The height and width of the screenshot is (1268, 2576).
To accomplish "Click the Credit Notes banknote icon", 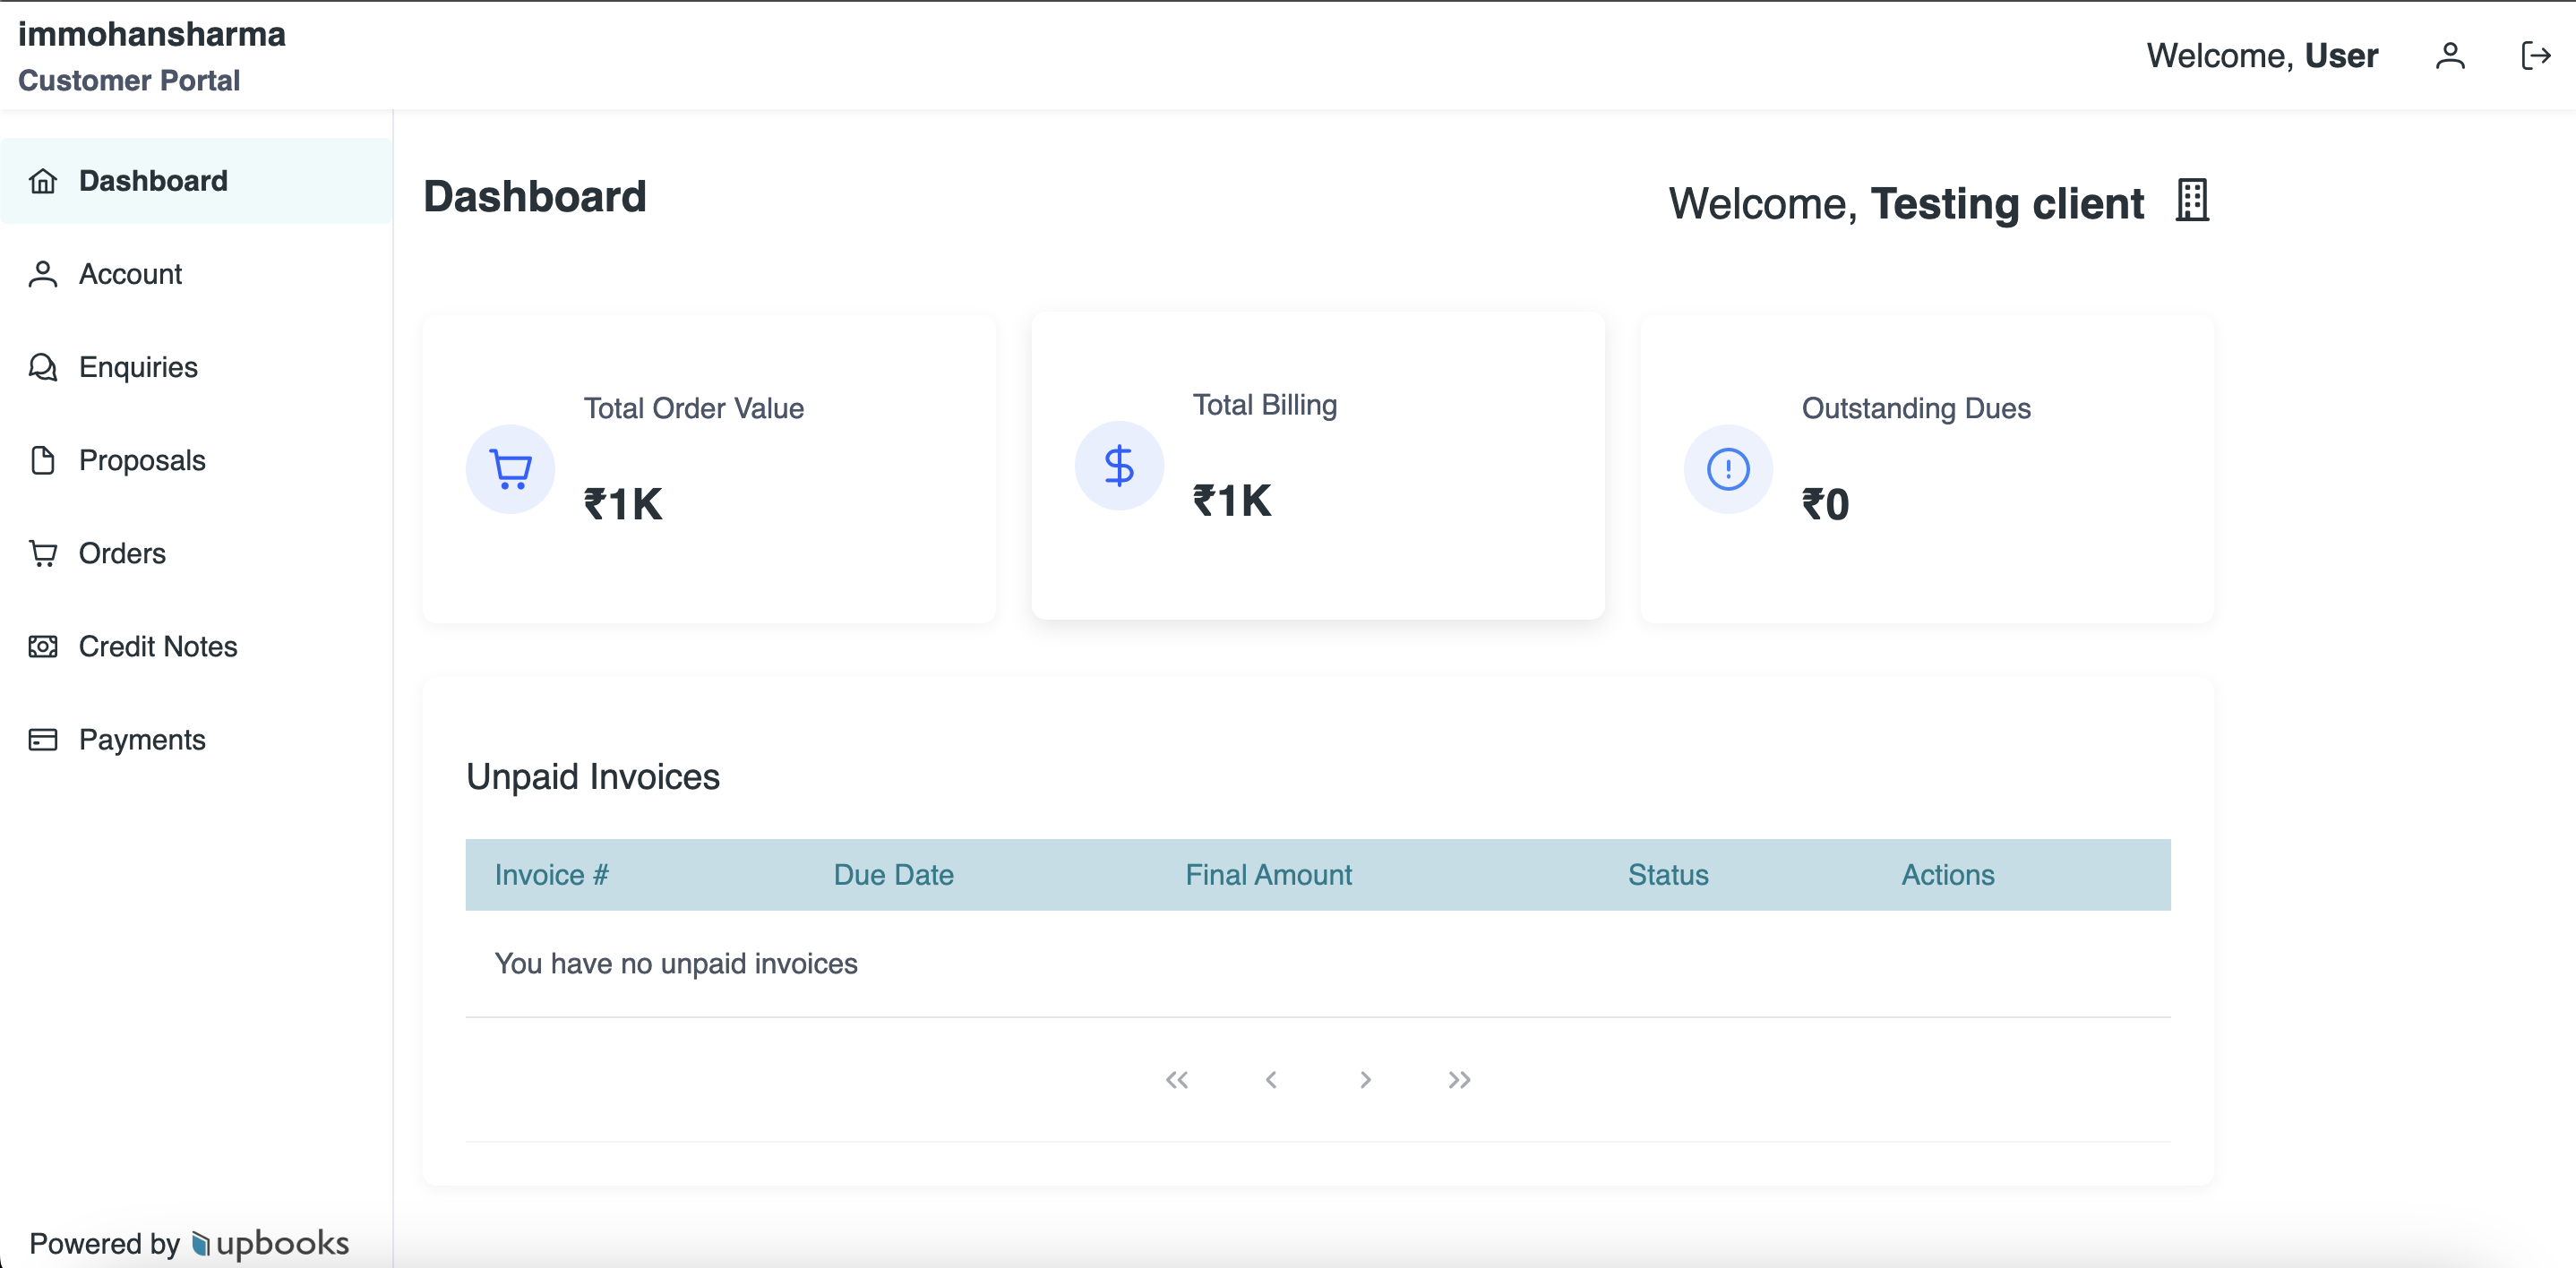I will 43,647.
